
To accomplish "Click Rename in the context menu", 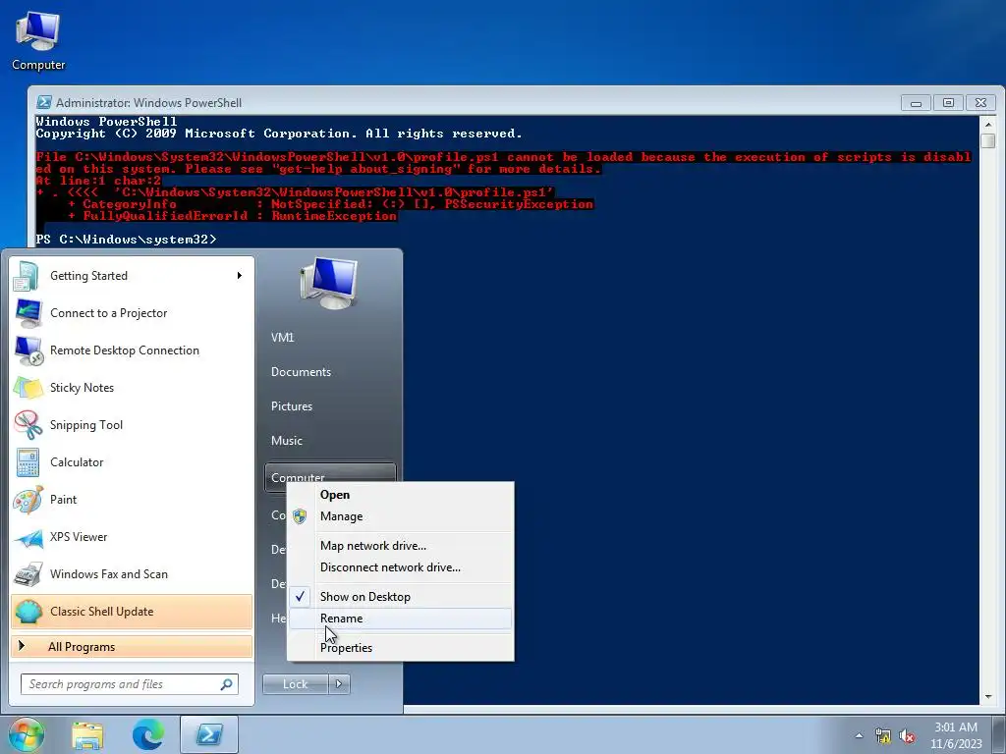I will click(401, 619).
